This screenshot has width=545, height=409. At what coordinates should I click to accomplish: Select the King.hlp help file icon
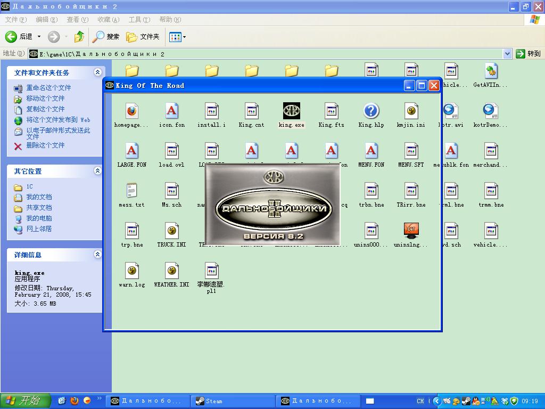point(371,111)
